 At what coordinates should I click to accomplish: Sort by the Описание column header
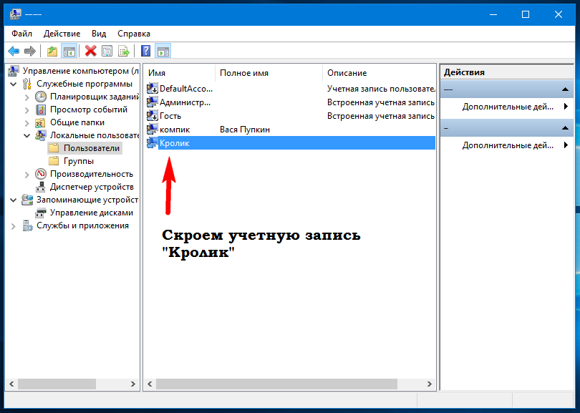(379, 73)
